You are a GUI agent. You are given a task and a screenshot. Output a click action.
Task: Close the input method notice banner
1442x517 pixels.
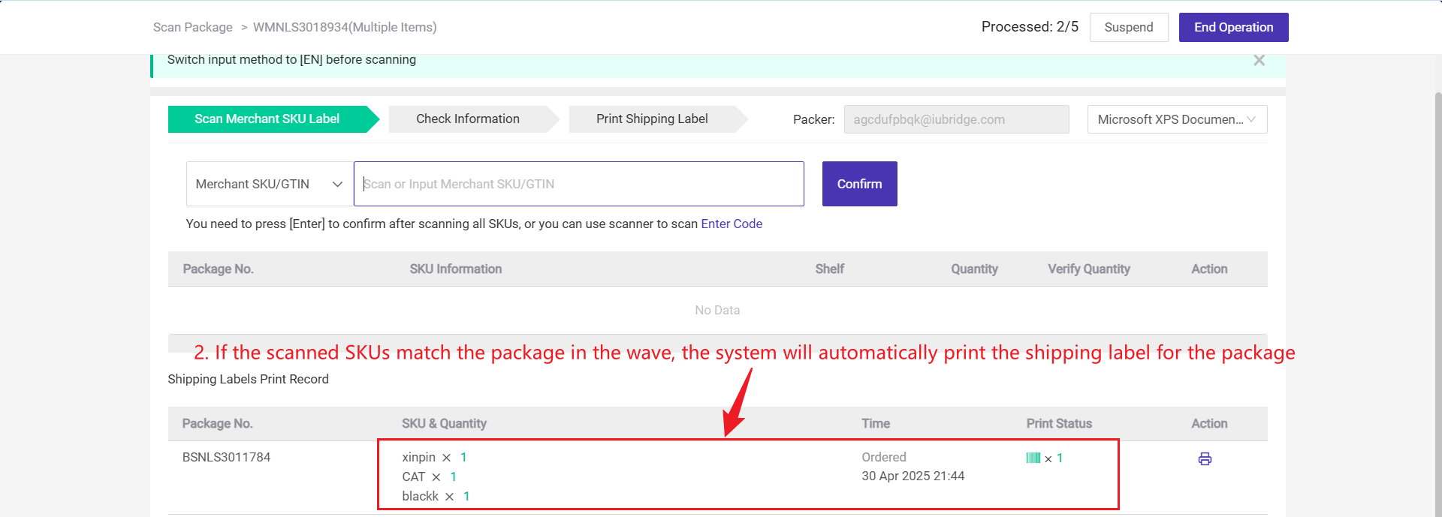click(1259, 61)
